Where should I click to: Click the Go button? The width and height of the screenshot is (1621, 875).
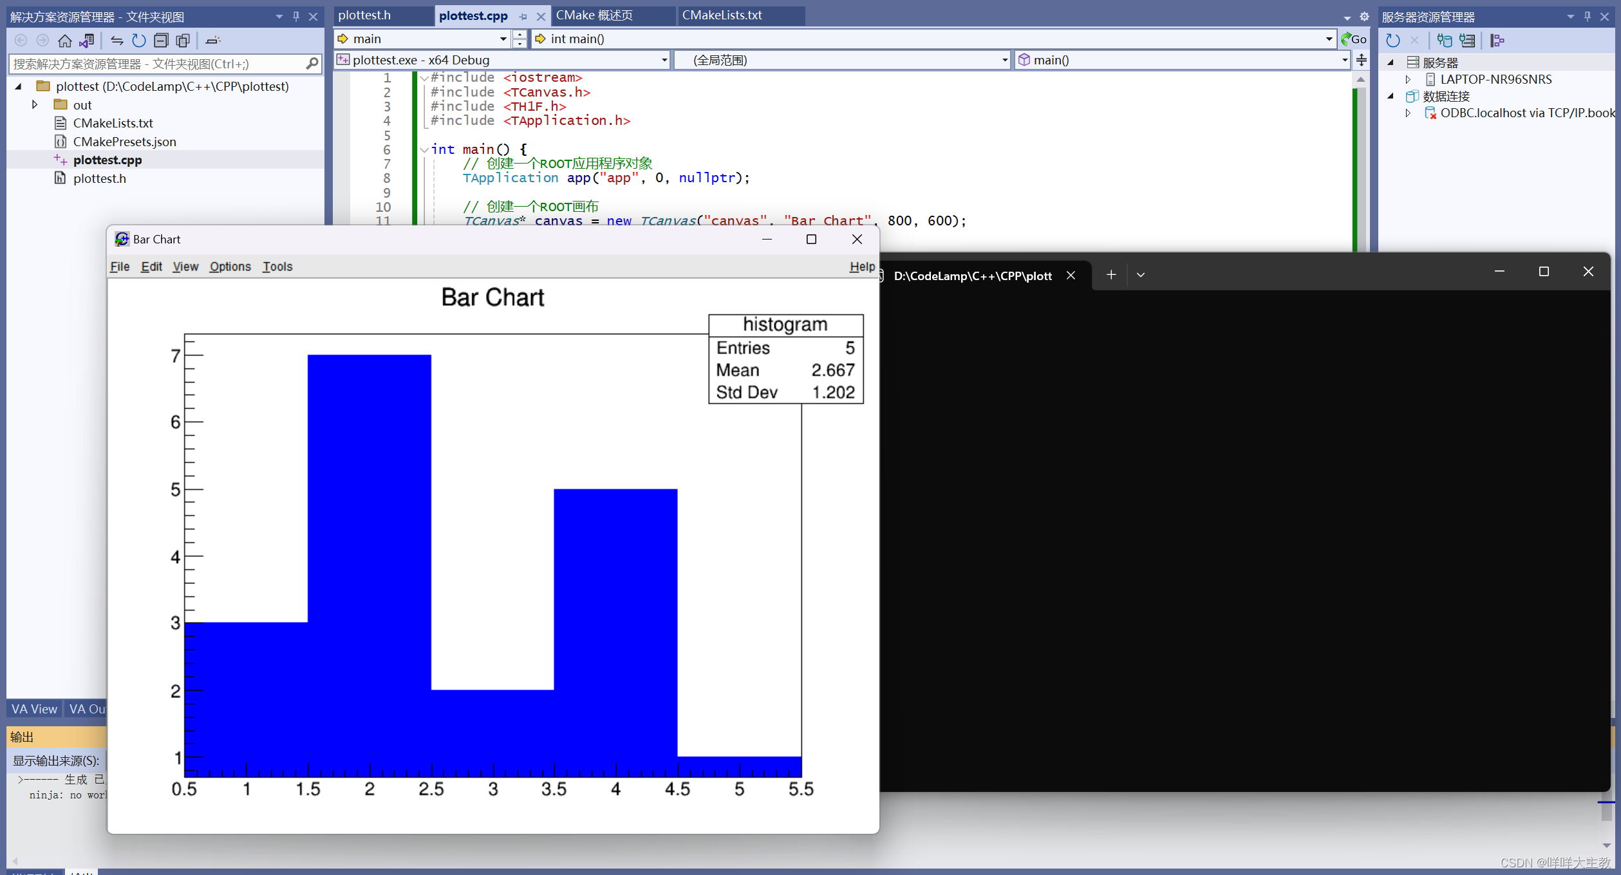1354,39
